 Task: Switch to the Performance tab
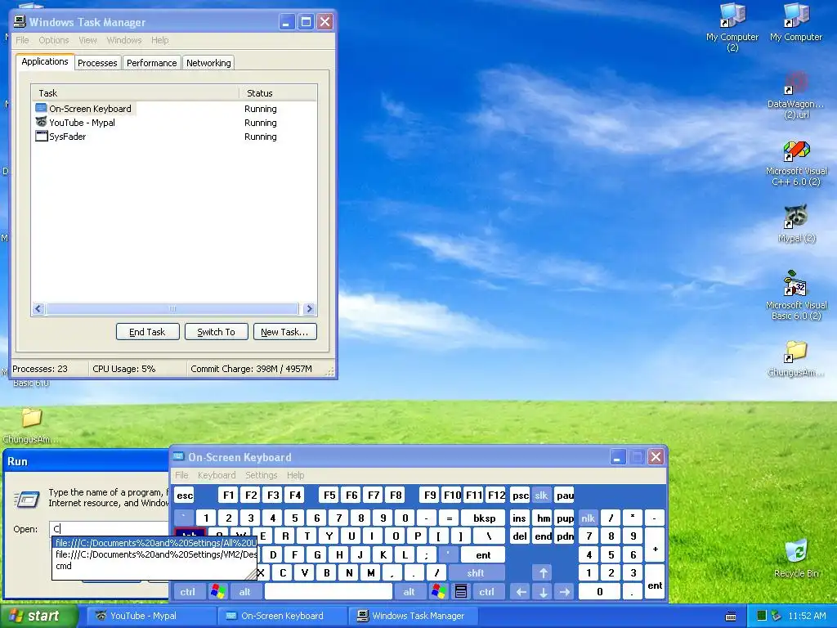point(151,62)
